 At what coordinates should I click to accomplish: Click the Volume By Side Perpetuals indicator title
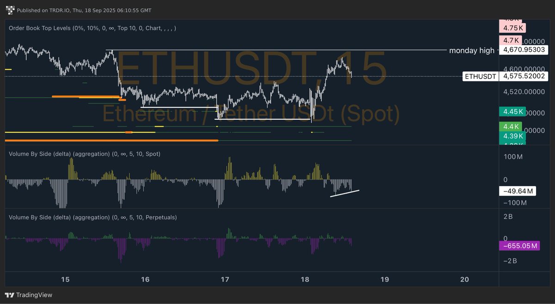tap(92, 217)
